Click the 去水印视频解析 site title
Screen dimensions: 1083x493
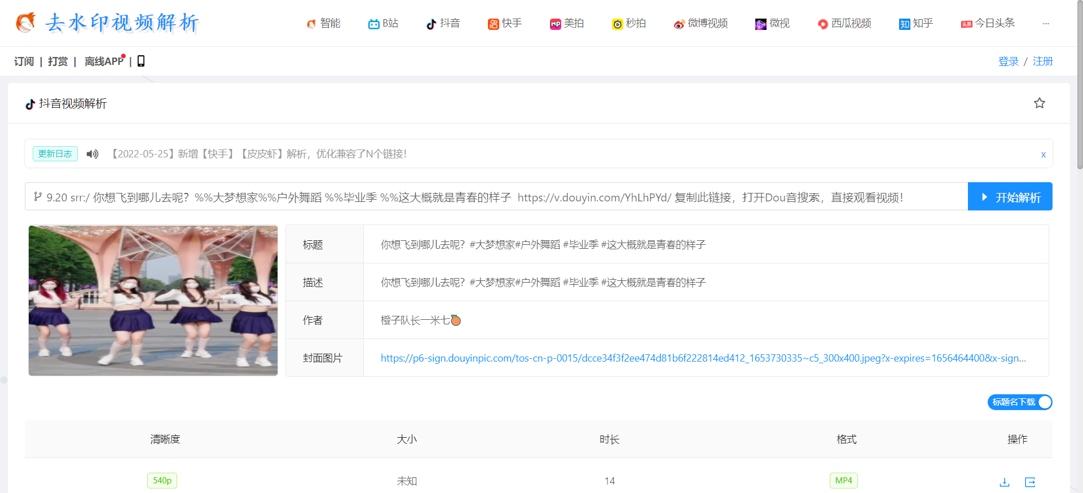[122, 23]
